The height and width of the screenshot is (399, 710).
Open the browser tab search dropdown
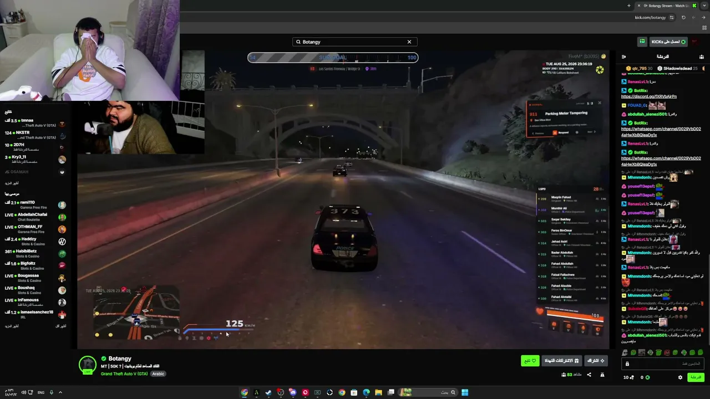click(704, 6)
